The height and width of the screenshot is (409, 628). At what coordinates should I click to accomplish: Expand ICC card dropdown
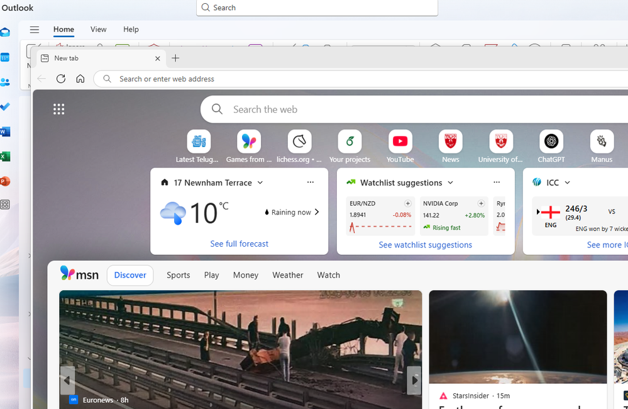567,182
